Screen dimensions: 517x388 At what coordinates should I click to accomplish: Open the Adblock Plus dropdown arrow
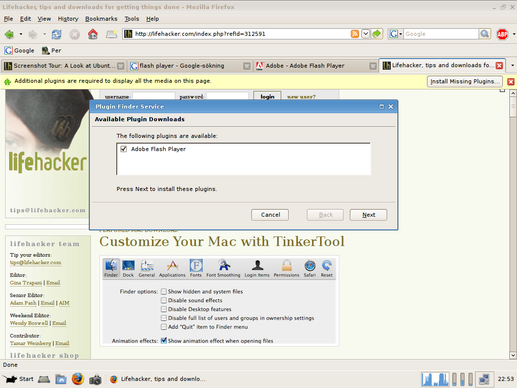coord(513,34)
